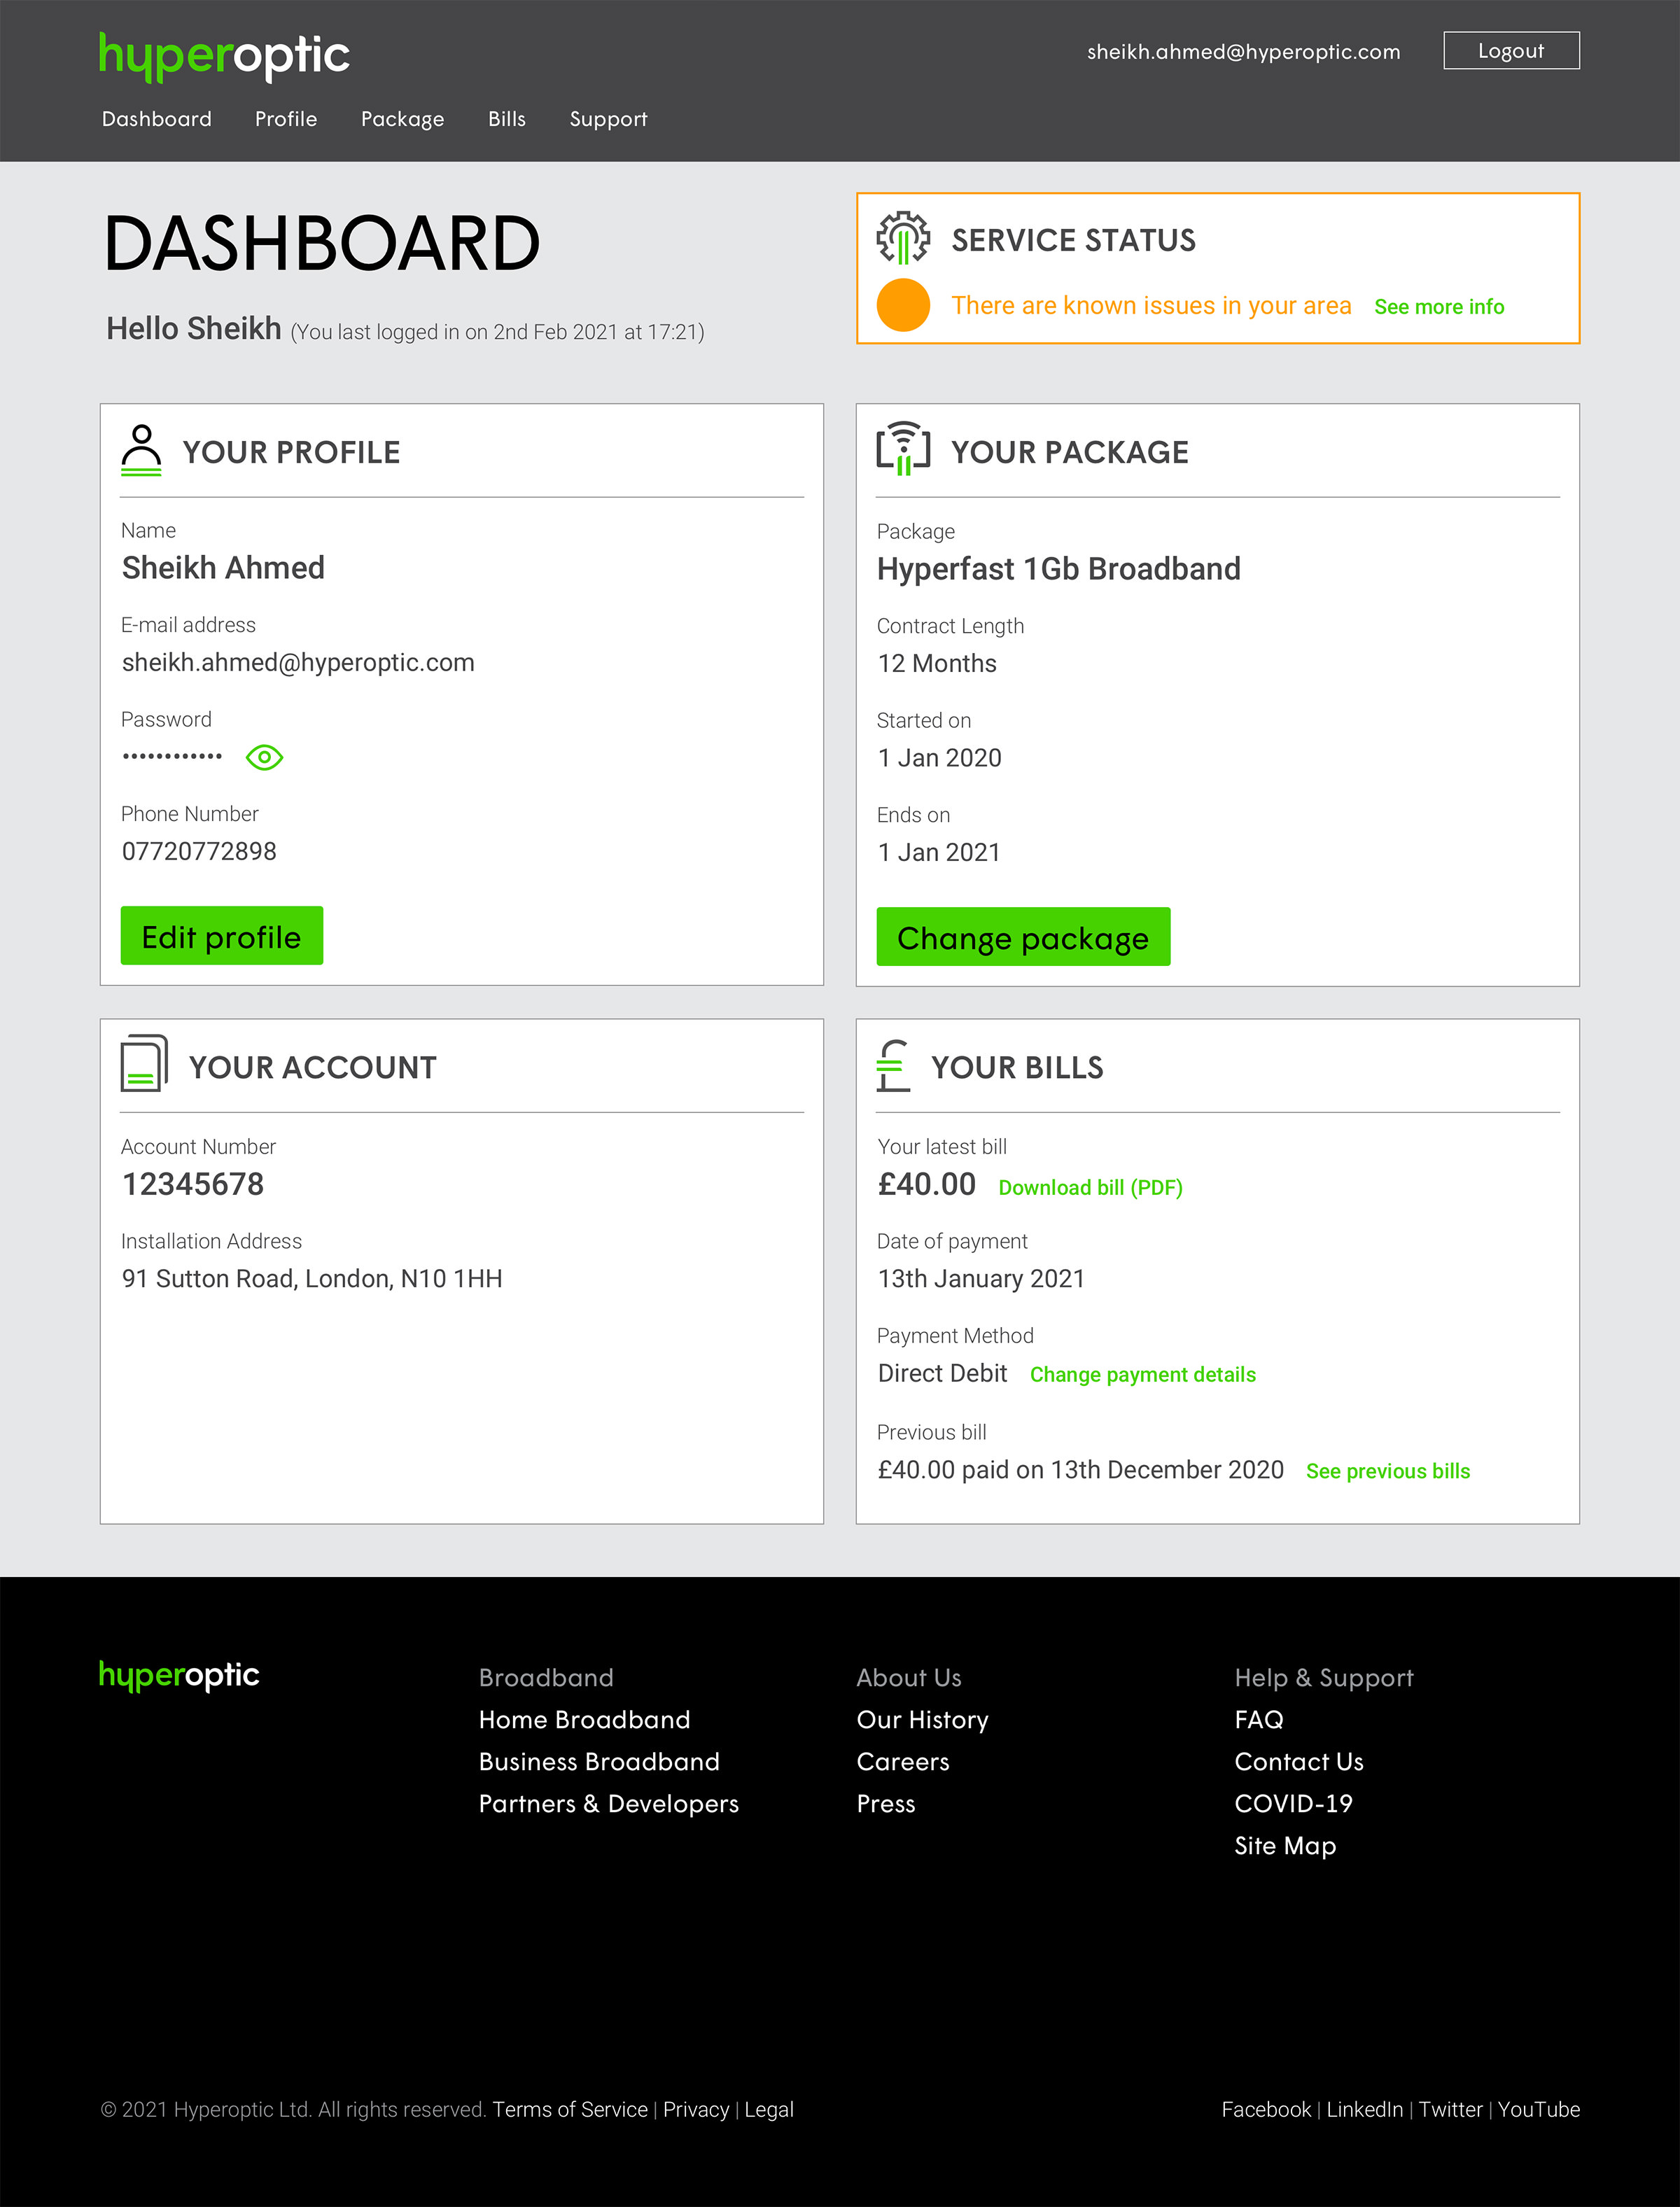Click the £40.00 latest bill amount
This screenshot has width=1680, height=2207.
pyautogui.click(x=927, y=1184)
